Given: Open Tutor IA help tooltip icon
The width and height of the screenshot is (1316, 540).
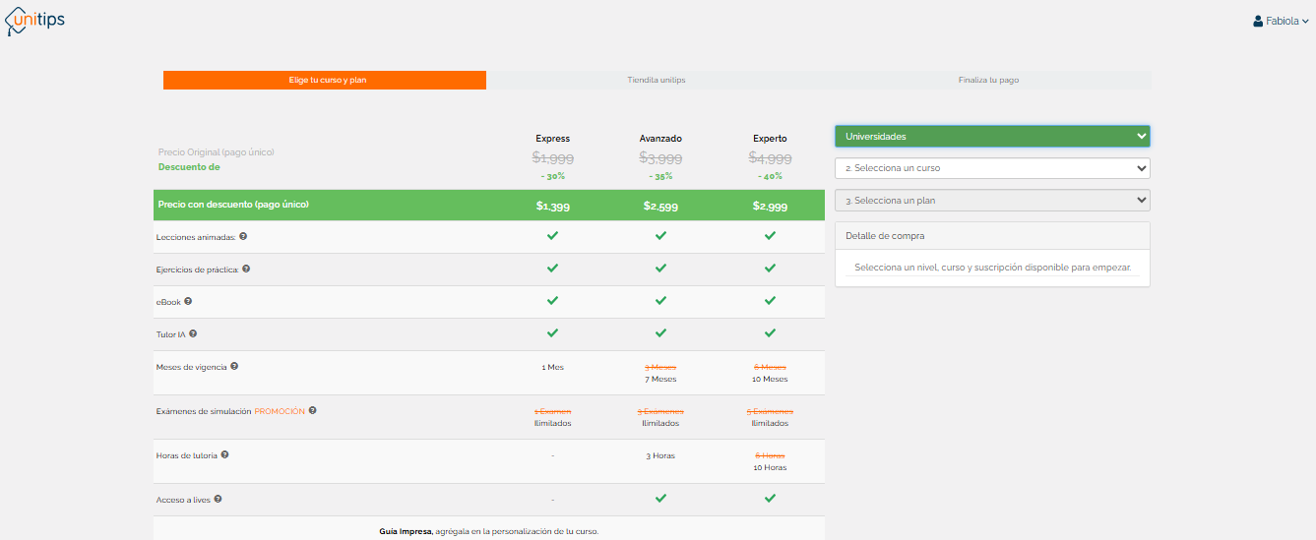Looking at the screenshot, I should click(193, 333).
